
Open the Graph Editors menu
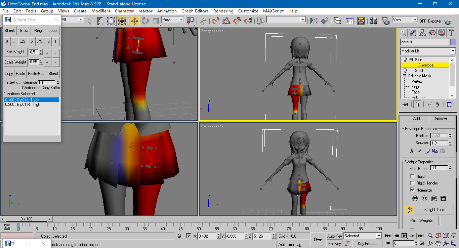point(195,11)
